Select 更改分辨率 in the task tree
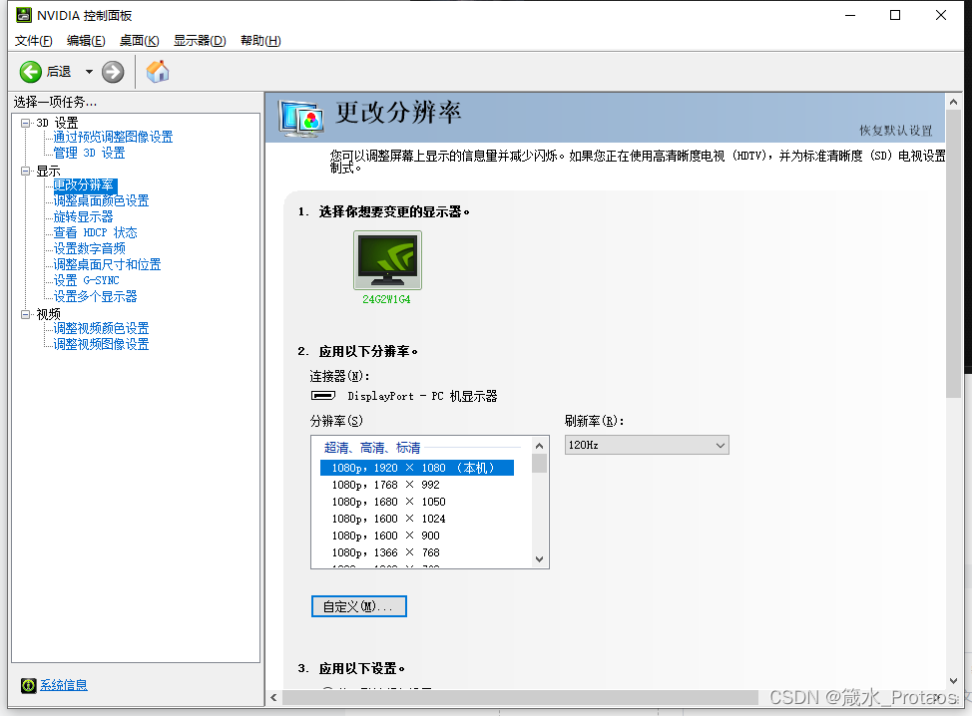 [85, 185]
